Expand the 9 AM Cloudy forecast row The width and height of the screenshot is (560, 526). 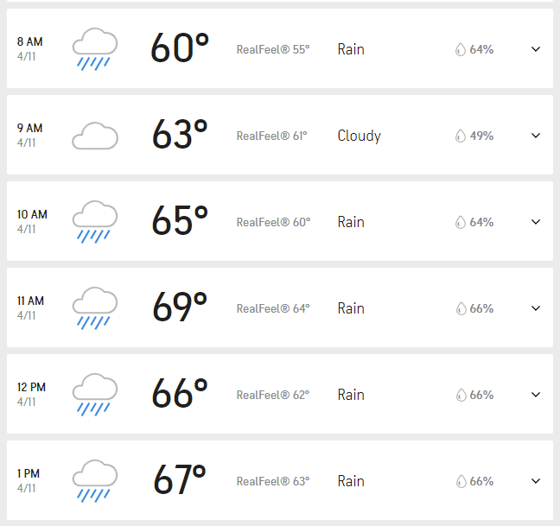[x=536, y=136]
